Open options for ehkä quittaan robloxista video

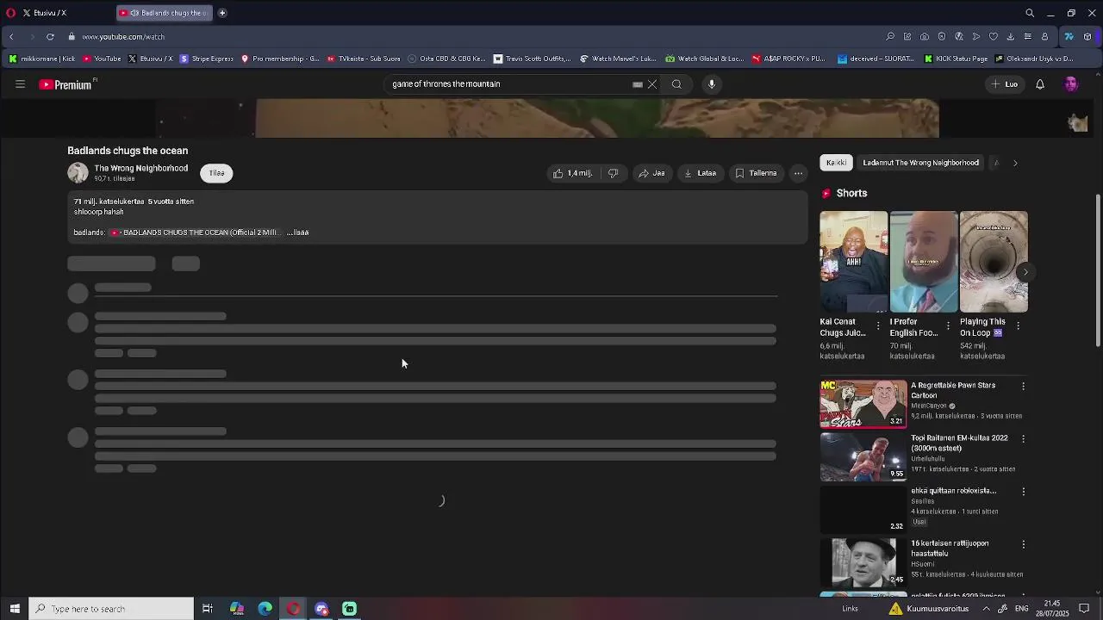tap(1023, 492)
